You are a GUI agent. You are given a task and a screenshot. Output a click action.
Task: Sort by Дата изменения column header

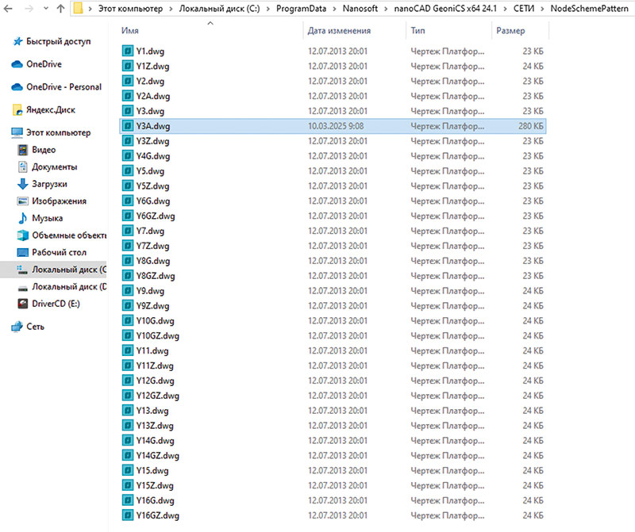[x=339, y=31]
